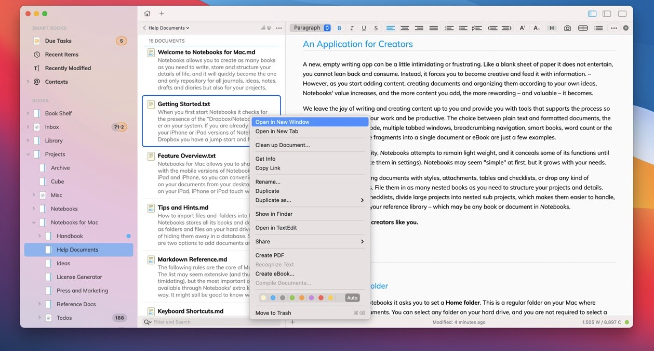
Task: Enable centered text alignment
Action: pyautogui.click(x=405, y=28)
